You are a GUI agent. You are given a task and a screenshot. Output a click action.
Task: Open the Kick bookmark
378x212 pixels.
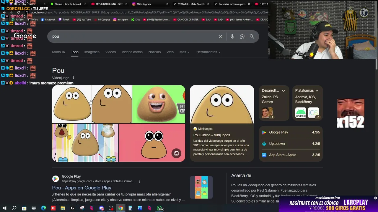(136, 20)
